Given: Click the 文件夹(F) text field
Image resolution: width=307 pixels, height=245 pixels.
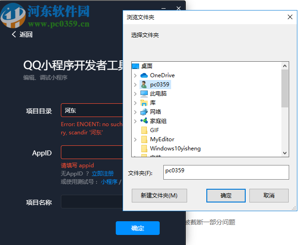Looking at the screenshot, I should pyautogui.click(x=226, y=172).
